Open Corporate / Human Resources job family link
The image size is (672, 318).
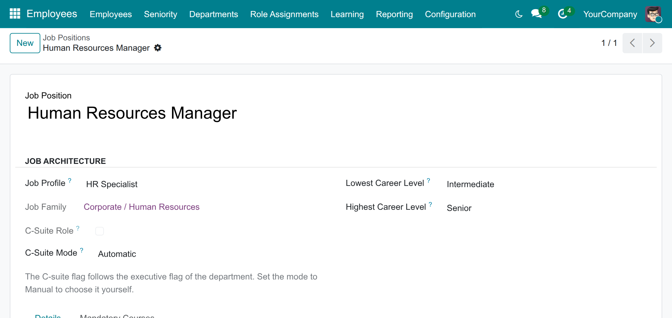(141, 207)
